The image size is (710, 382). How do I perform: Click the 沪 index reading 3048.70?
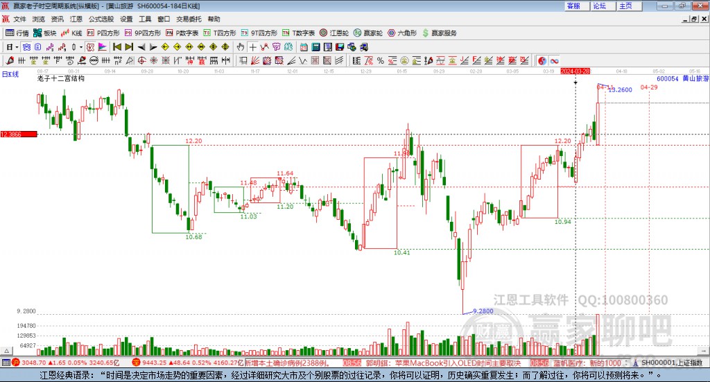(x=33, y=363)
